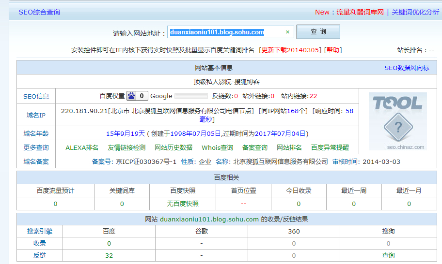Click the 查询 search button
The image size is (442, 264).
[x=318, y=32]
